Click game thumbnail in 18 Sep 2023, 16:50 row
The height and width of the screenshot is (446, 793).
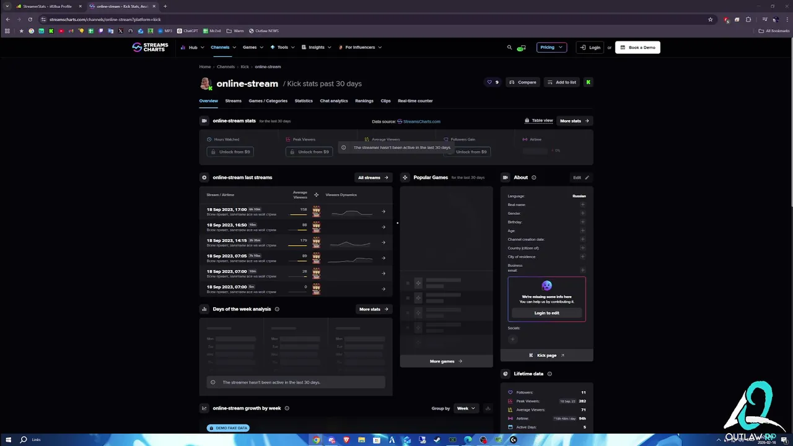pyautogui.click(x=316, y=227)
